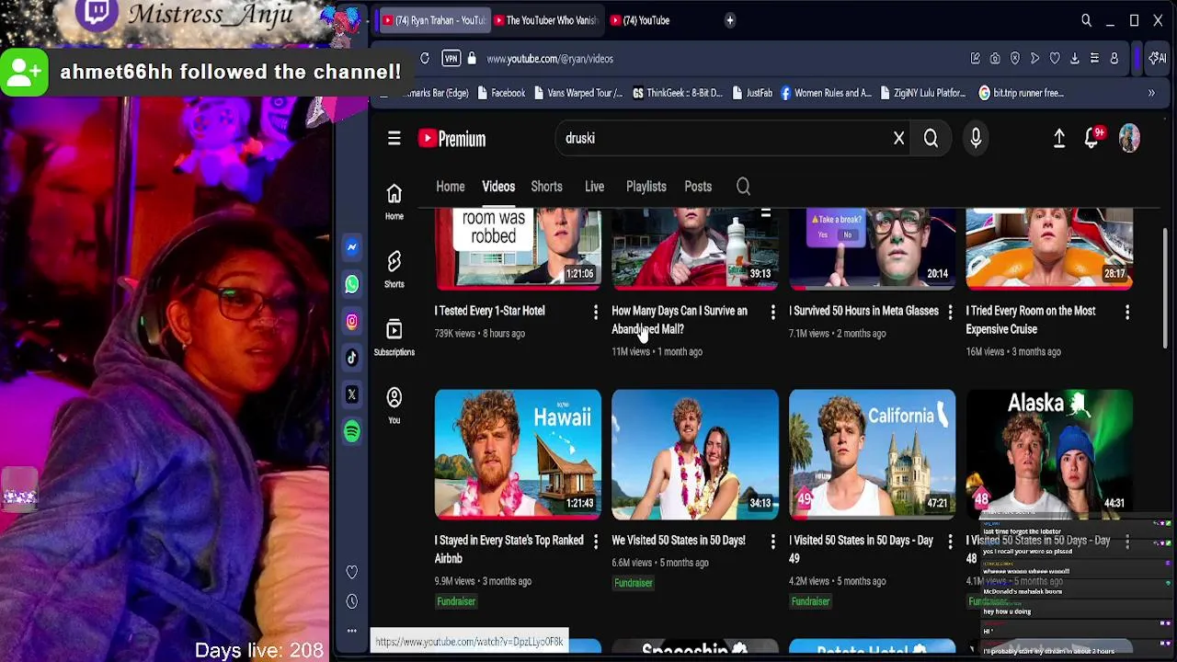Viewport: 1177px width, 662px height.
Task: Open TikTok in the Opera sidebar
Action: 351,358
